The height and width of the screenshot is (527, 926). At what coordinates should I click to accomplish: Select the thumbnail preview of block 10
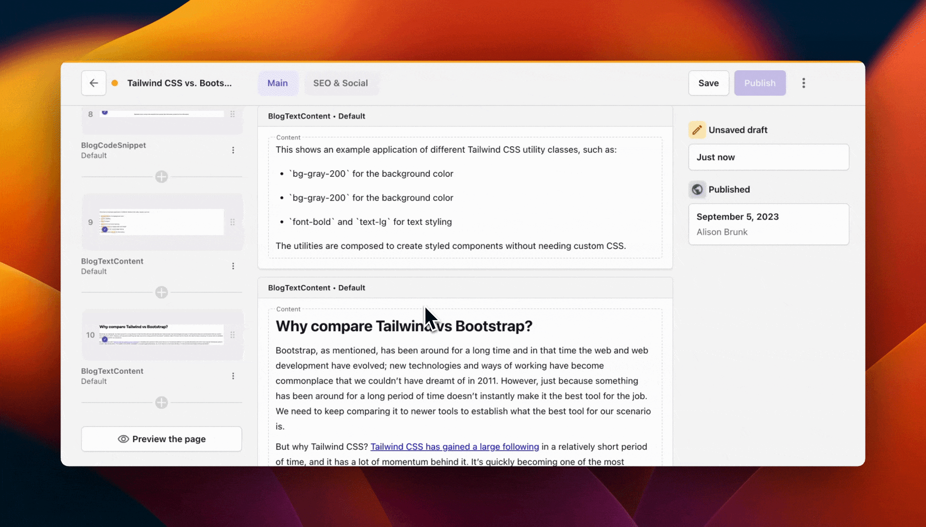pyautogui.click(x=161, y=335)
